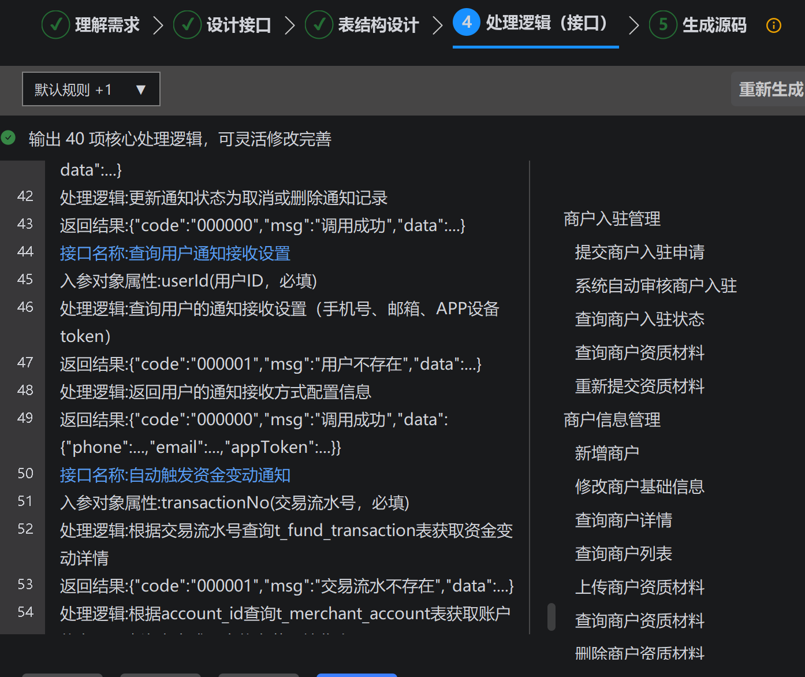Click the step 4 number circle
Screen dimensions: 805x677
click(467, 23)
